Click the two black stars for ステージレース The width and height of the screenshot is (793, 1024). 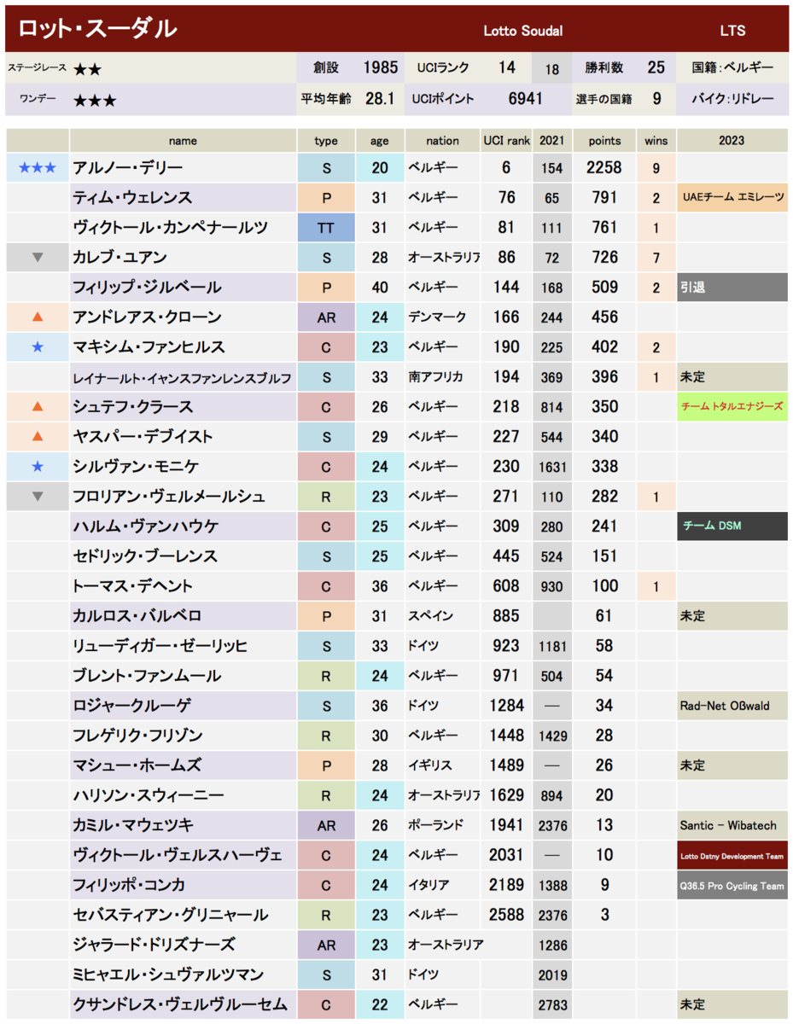point(87,69)
